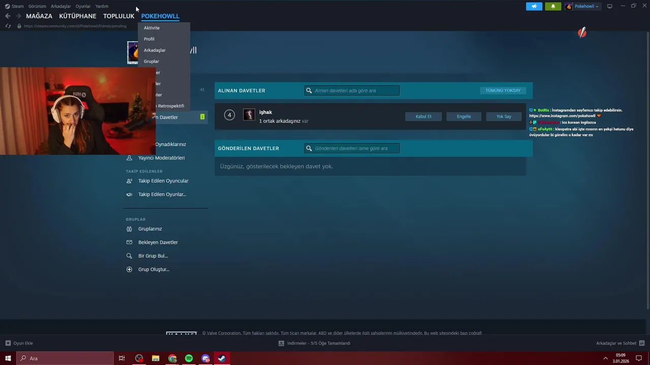
Task: Go forward with the right arrow
Action: [x=19, y=16]
